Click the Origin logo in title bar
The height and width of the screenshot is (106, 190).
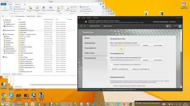79,18
